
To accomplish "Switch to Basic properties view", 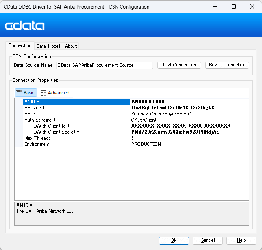I will point(26,93).
